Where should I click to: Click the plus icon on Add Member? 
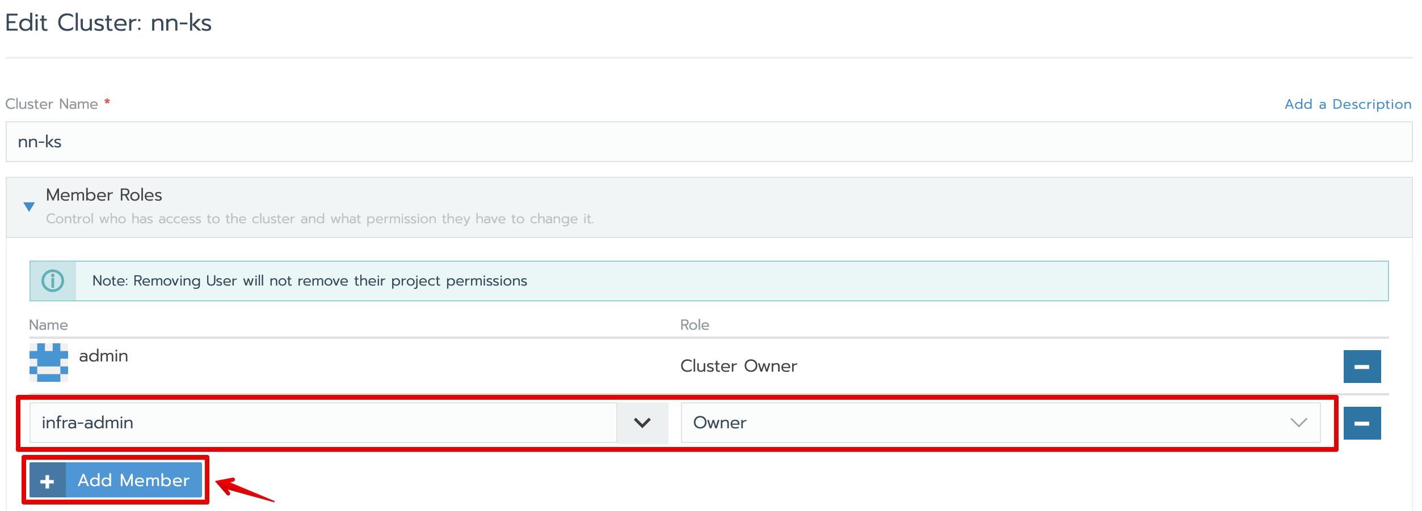pyautogui.click(x=48, y=481)
